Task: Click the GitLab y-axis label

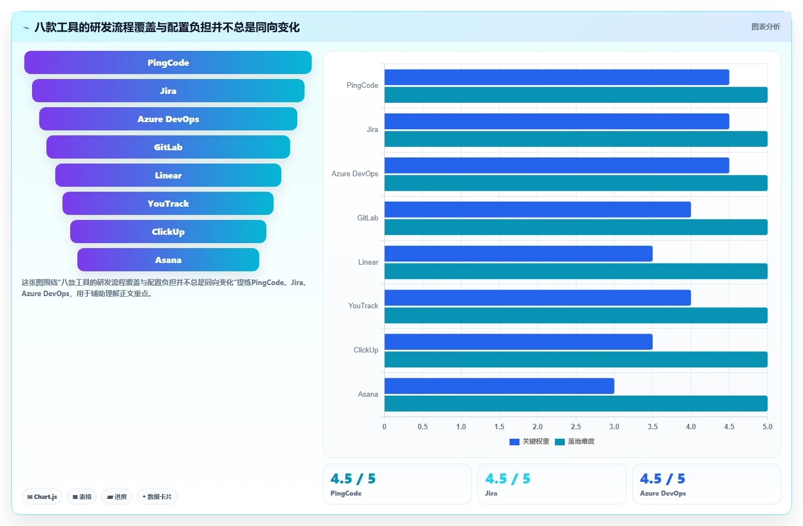Action: (368, 218)
